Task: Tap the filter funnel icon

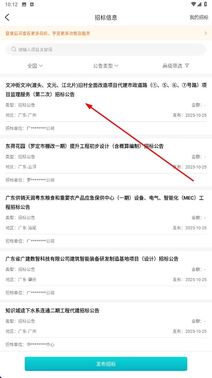Action: tap(187, 65)
